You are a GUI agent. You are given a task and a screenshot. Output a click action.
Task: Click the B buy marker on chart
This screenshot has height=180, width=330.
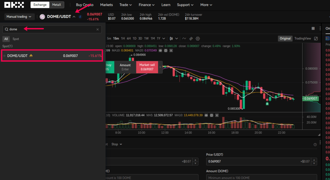267,104
